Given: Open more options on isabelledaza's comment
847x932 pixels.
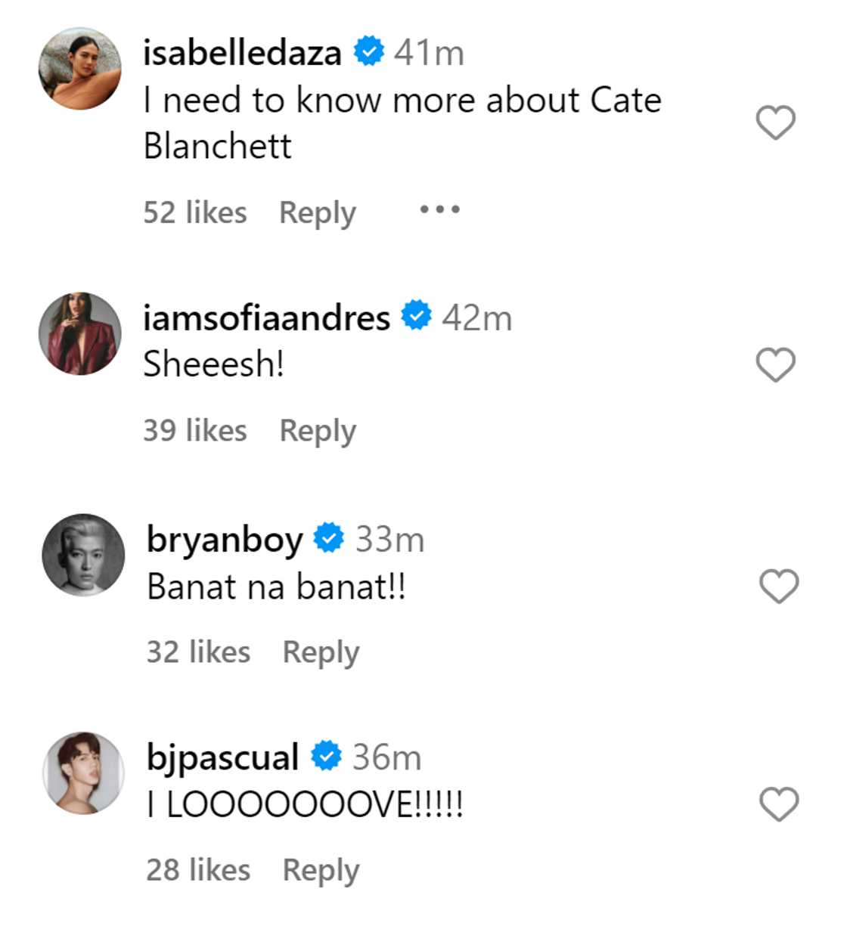Looking at the screenshot, I should tap(439, 209).
